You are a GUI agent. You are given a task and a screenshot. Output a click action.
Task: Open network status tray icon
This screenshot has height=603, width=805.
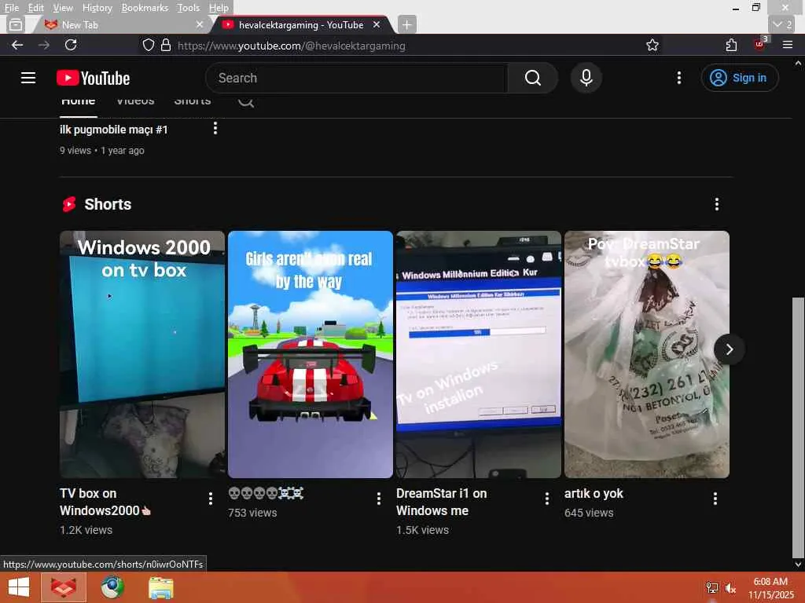(712, 588)
